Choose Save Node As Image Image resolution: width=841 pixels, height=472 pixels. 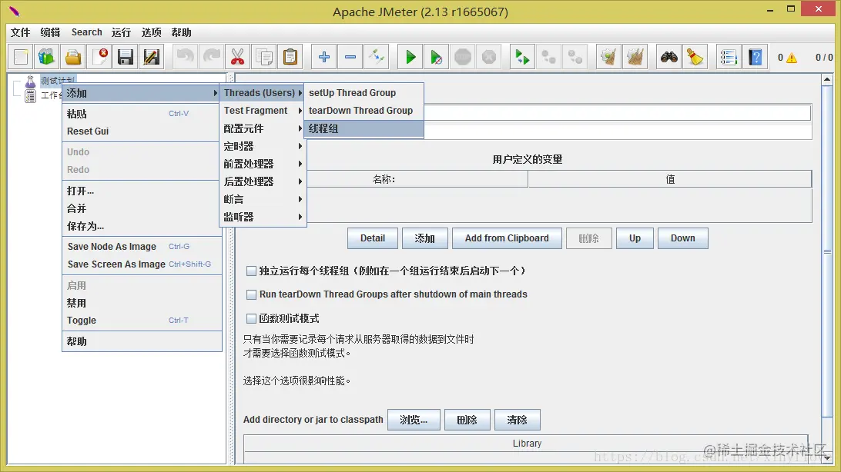click(x=141, y=247)
